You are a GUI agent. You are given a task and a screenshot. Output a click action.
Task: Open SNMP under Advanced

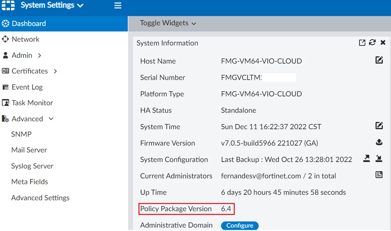point(22,134)
